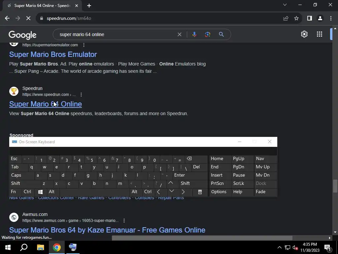
Task: Click the context menu key on the on-screen keyboard
Action: click(x=200, y=192)
